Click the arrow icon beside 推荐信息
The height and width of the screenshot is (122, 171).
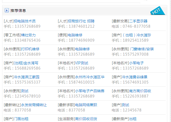point(7,11)
